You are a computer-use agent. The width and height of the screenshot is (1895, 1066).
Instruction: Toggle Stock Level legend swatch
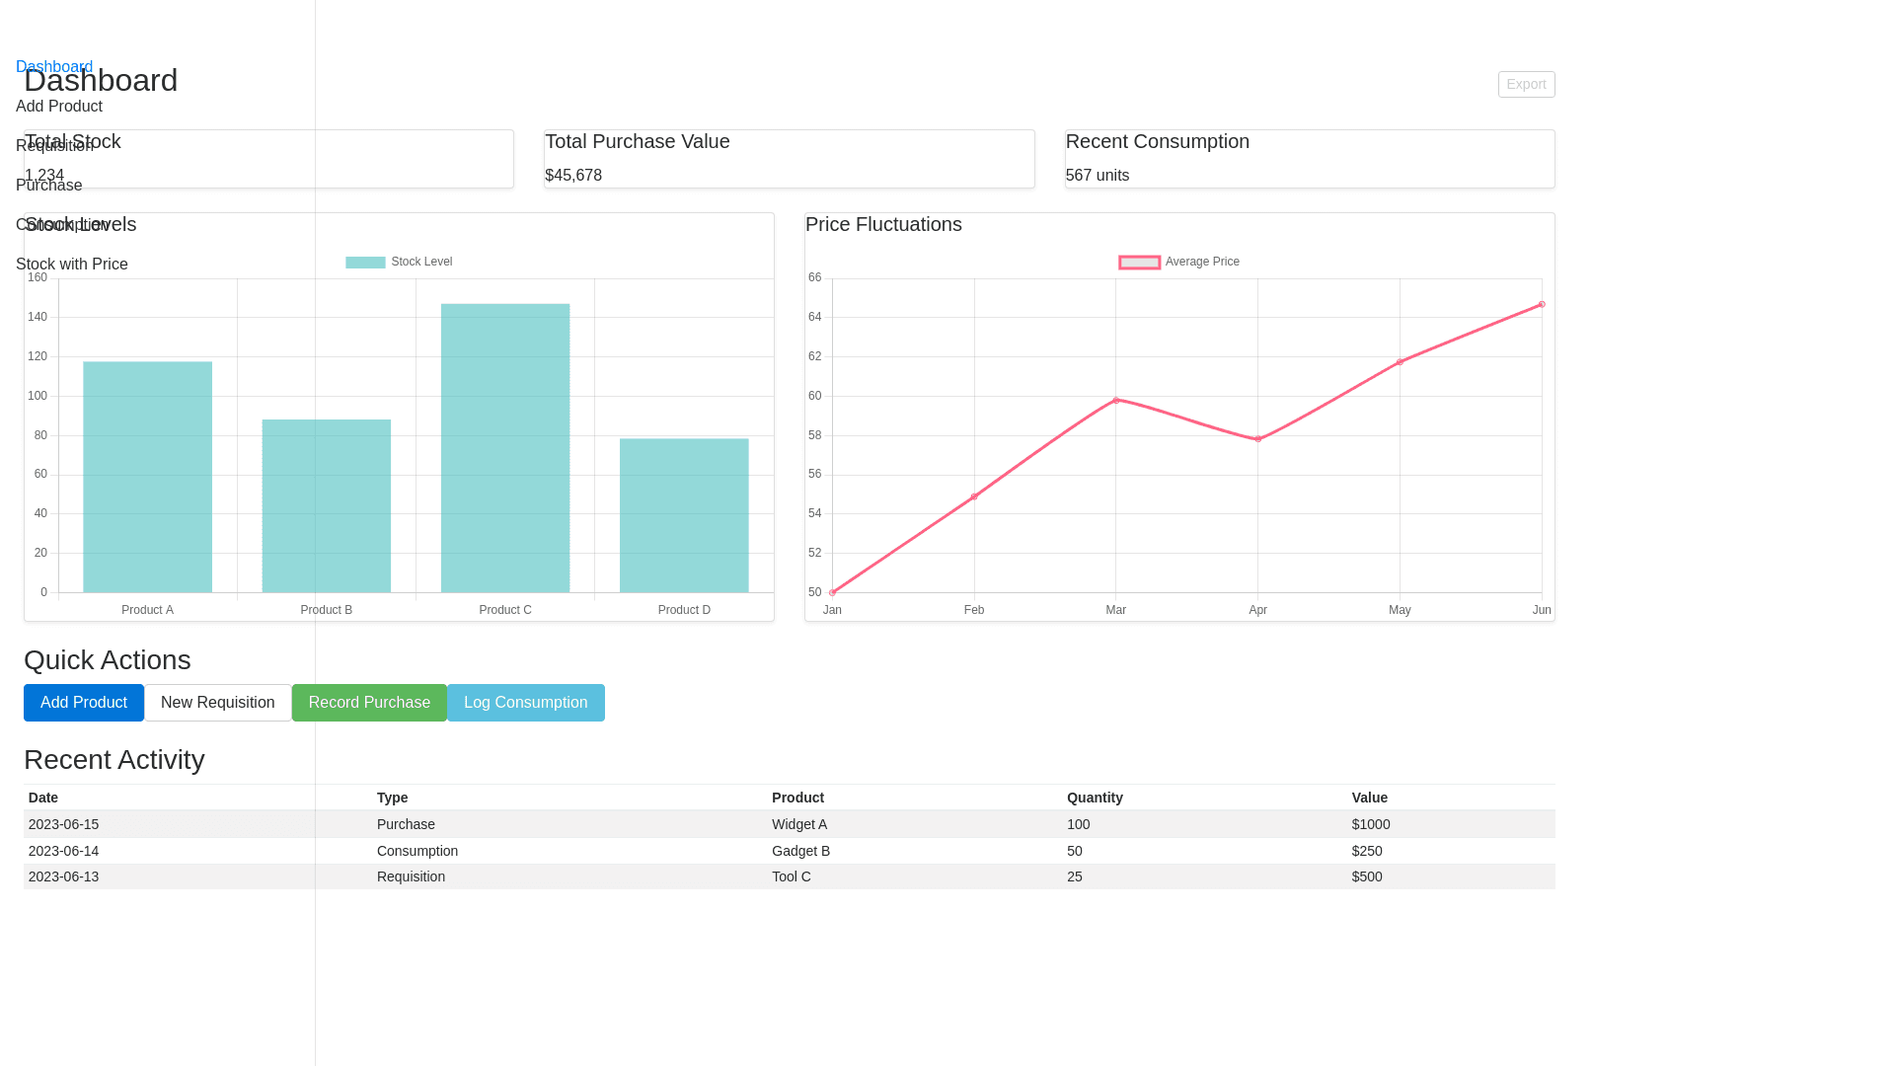click(x=365, y=263)
